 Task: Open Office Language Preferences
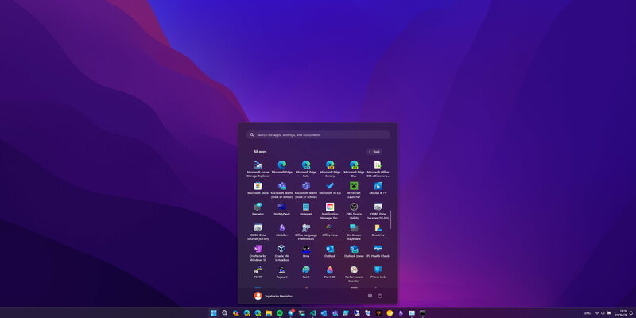coord(306,232)
